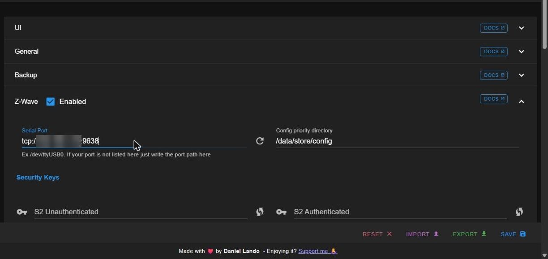Open the DOCS link for the Backup section
Screen dimensions: 548x259
[493, 75]
